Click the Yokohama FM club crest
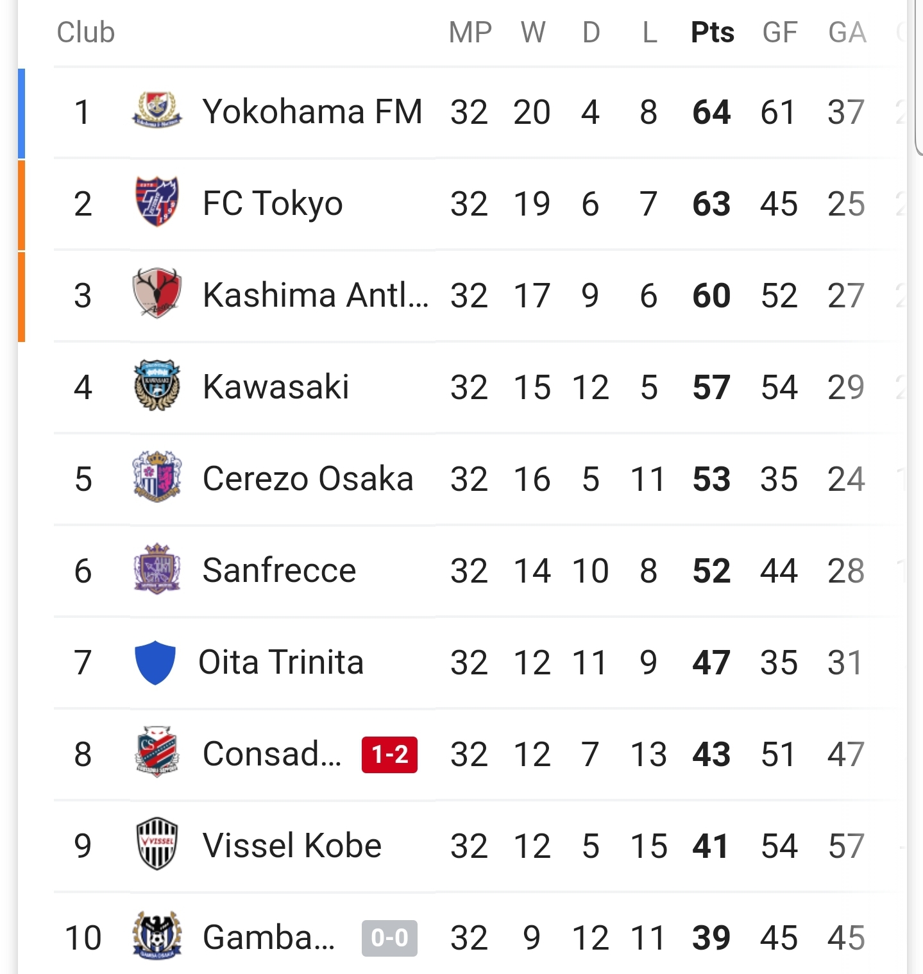Viewport: 923px width, 974px height. pos(157,111)
